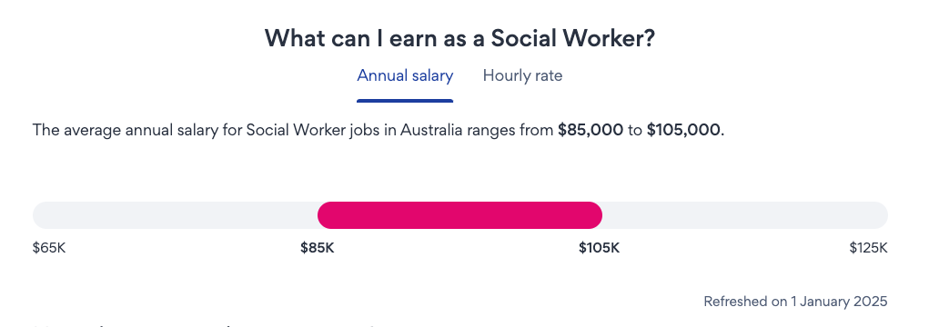Click the $125K maximum label
Screen dimensions: 949x327
(x=869, y=248)
